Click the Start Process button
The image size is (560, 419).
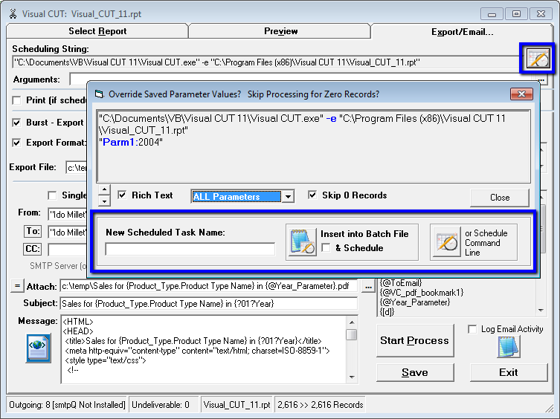(x=415, y=340)
